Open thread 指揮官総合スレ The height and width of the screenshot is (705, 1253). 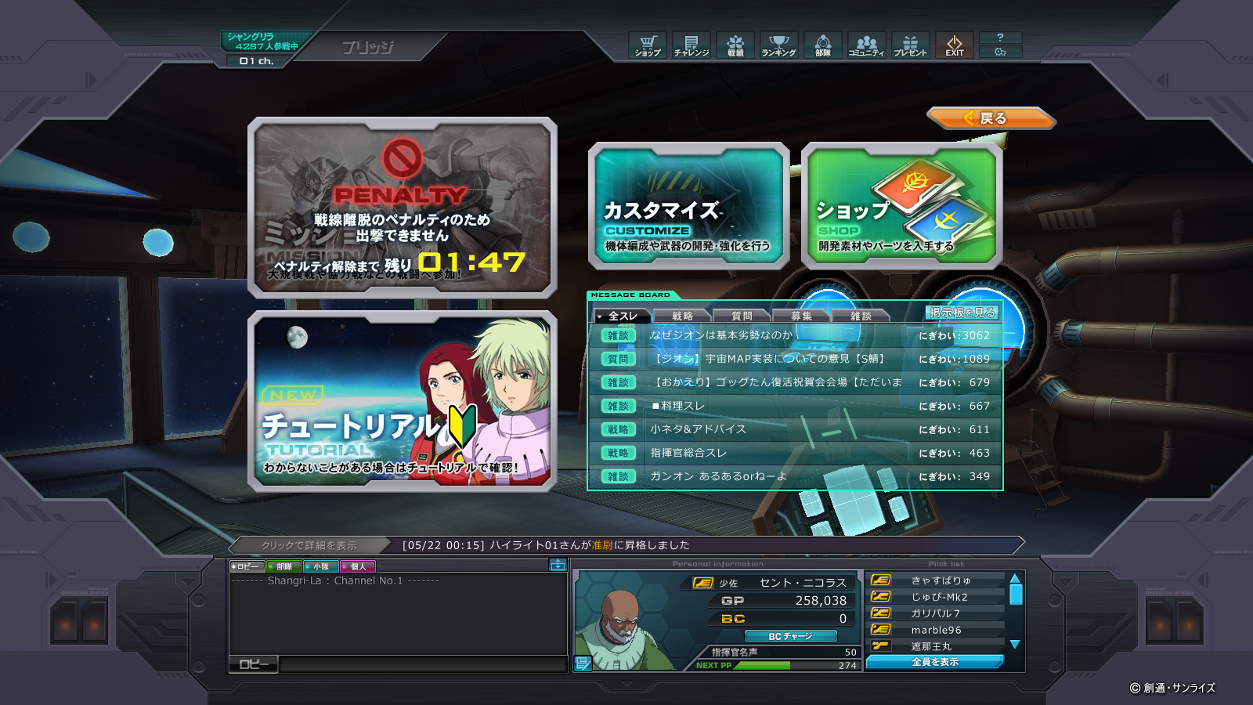click(x=689, y=453)
